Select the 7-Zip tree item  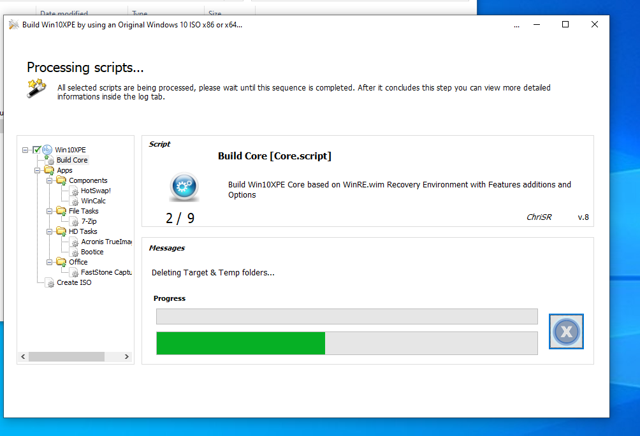click(89, 221)
